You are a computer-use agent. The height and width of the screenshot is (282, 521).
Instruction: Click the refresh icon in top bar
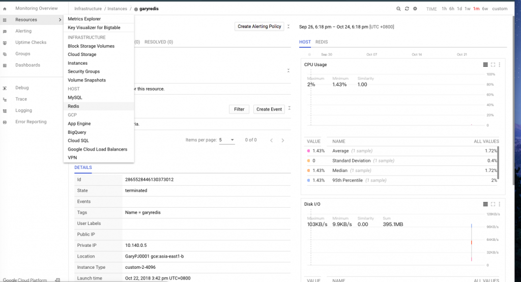coord(407,9)
